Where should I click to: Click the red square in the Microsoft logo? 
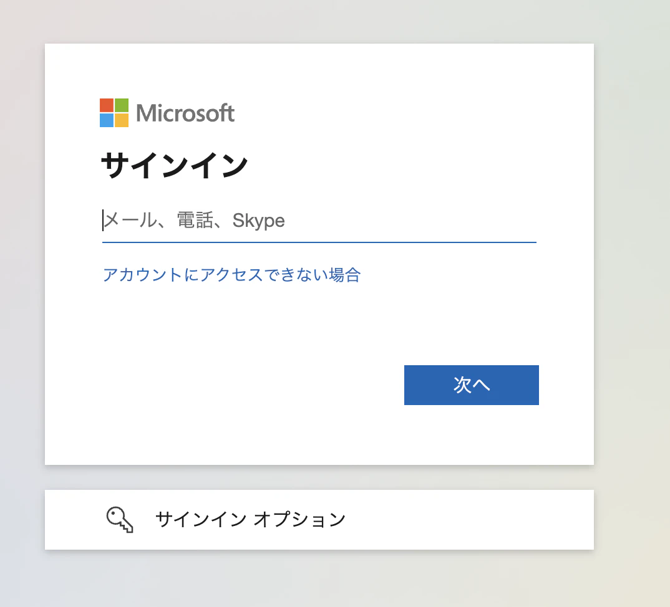coord(106,104)
